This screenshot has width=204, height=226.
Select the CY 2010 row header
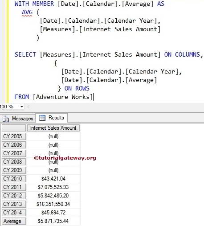(14, 179)
